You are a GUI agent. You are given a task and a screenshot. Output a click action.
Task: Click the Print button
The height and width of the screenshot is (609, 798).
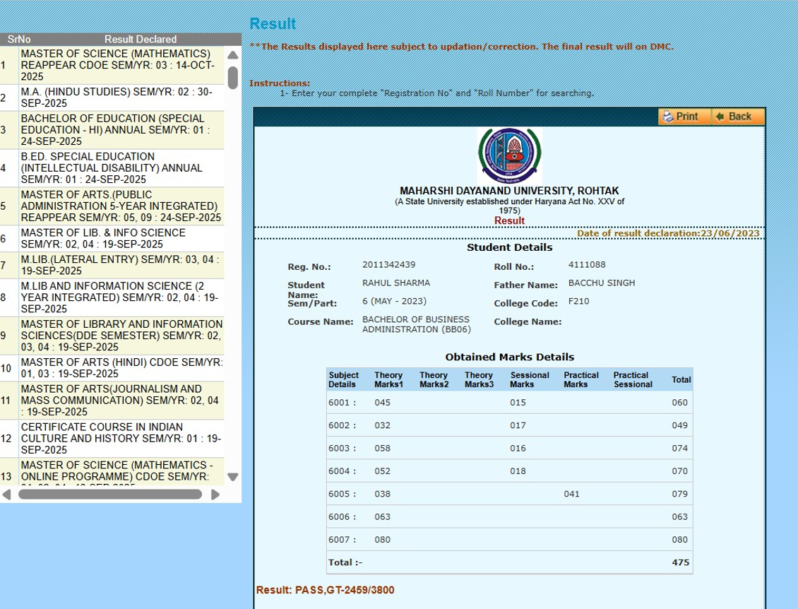pos(684,117)
